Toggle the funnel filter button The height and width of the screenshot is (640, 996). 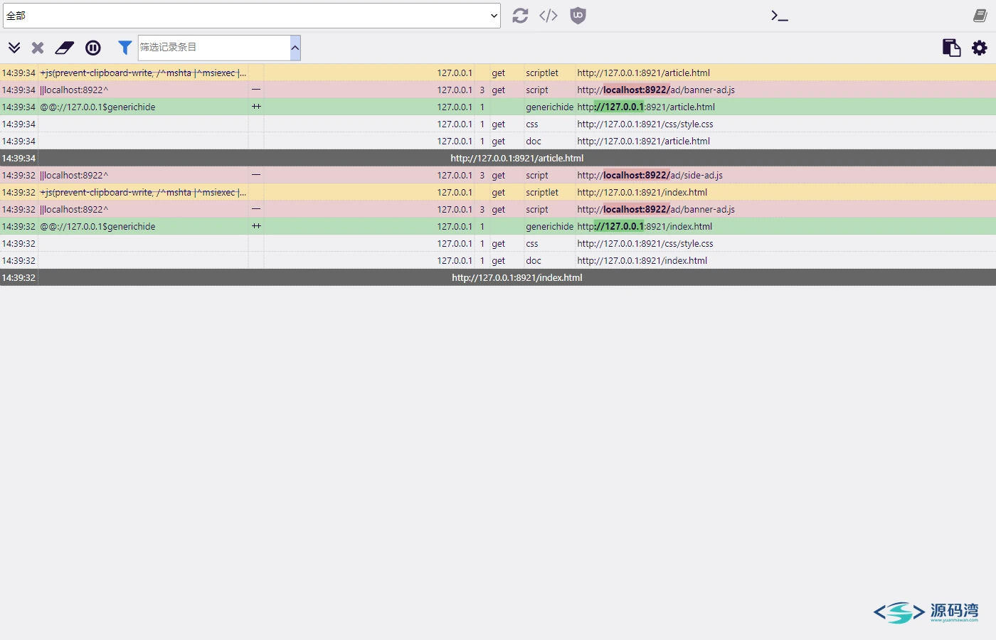[125, 48]
